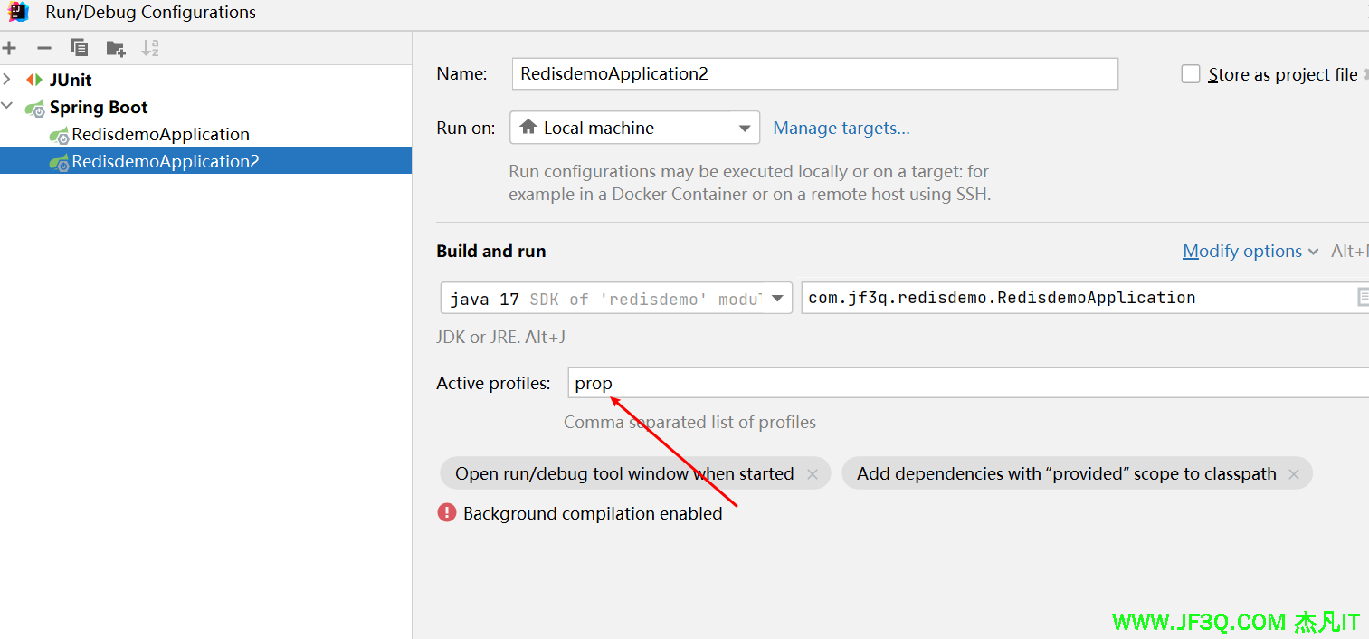
Task: Open the Modify options menu
Action: (x=1250, y=252)
